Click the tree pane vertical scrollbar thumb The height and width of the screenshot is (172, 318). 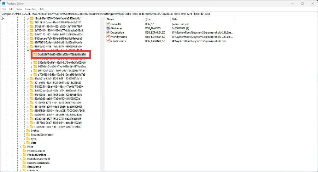102,107
